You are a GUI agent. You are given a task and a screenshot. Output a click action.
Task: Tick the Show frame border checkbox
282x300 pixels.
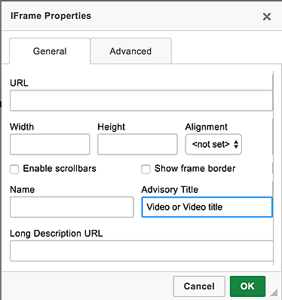click(146, 169)
